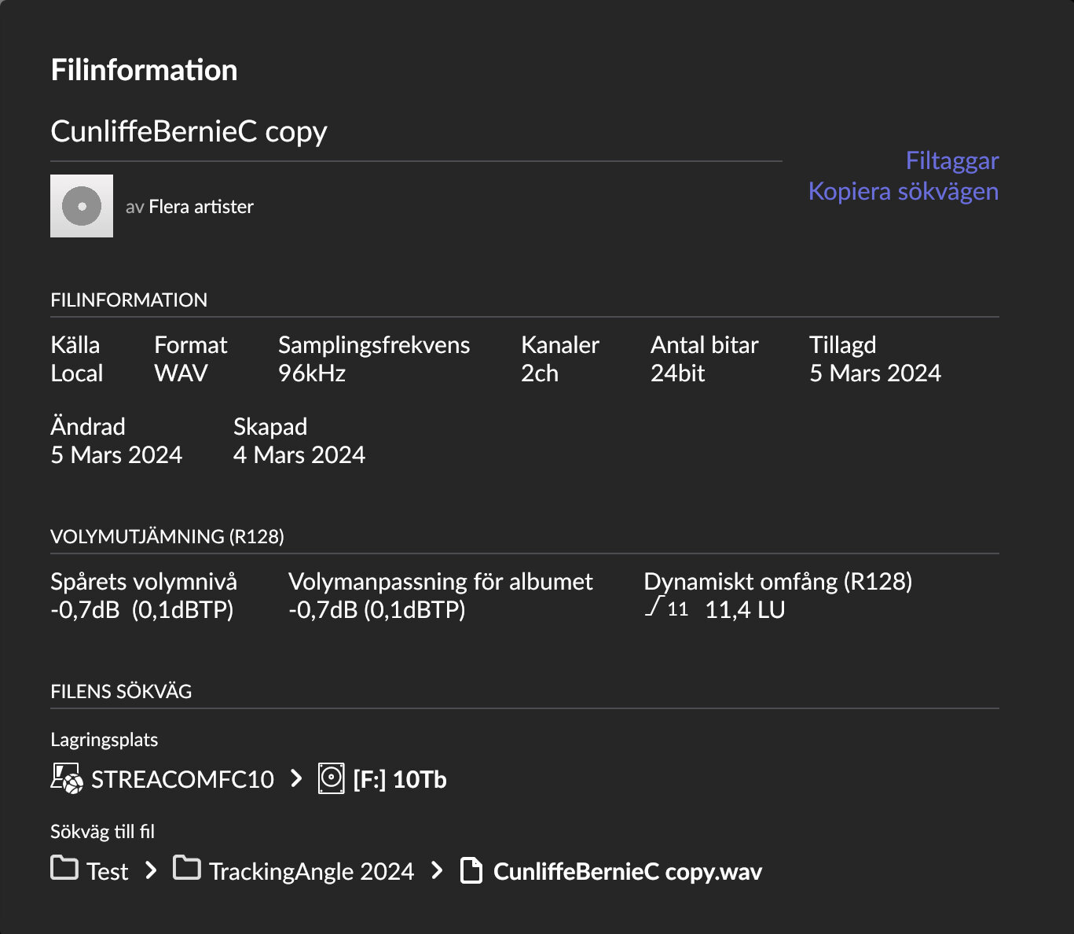The width and height of the screenshot is (1074, 934).
Task: Click the STREACOMFC10 location name
Action: [182, 779]
